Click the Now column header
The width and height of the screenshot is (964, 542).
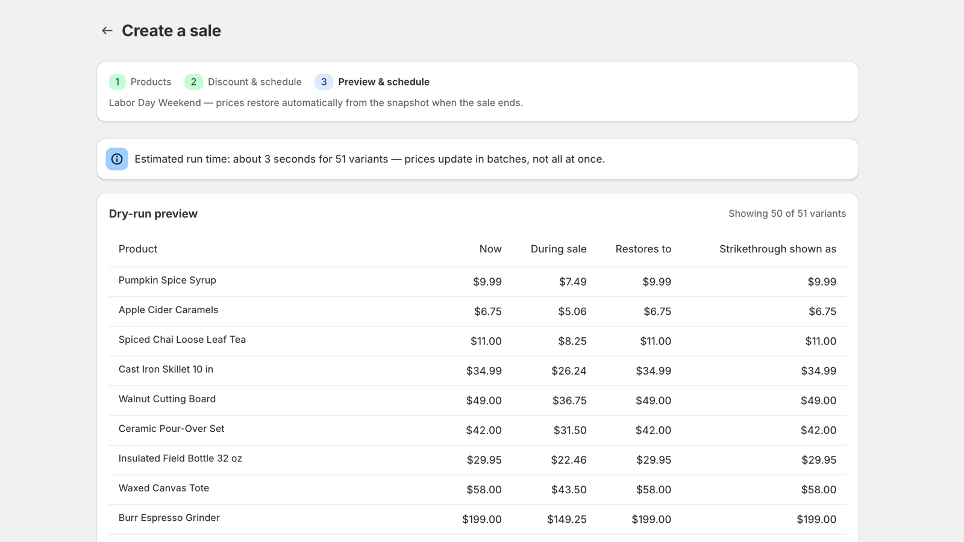tap(490, 249)
